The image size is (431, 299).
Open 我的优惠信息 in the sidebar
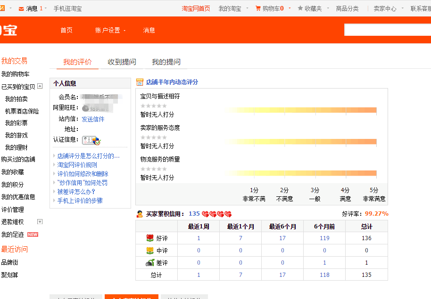pos(18,197)
